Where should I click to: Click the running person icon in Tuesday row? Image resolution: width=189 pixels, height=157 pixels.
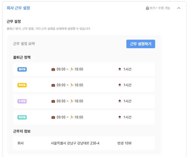(72, 85)
